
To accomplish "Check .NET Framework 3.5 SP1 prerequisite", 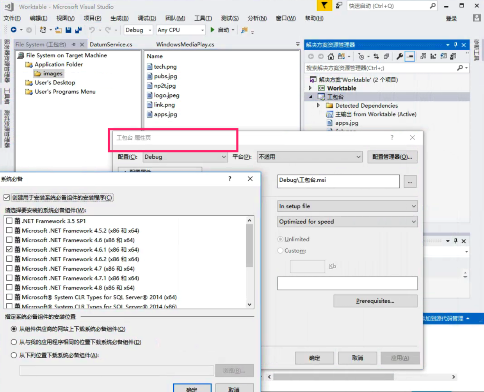I will pyautogui.click(x=9, y=221).
